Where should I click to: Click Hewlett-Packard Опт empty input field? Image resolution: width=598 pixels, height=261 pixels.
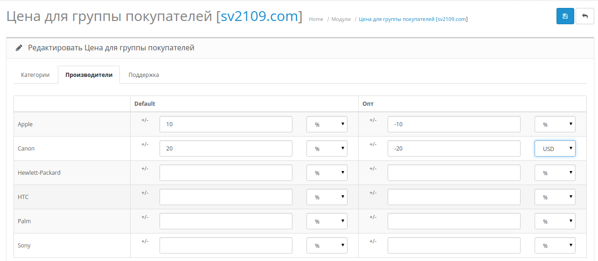pos(454,173)
